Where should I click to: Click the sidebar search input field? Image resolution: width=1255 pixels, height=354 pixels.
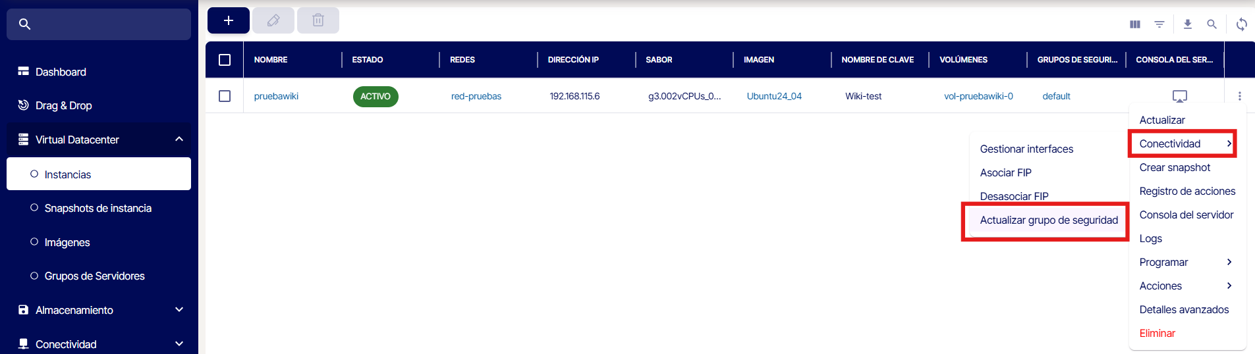point(105,24)
